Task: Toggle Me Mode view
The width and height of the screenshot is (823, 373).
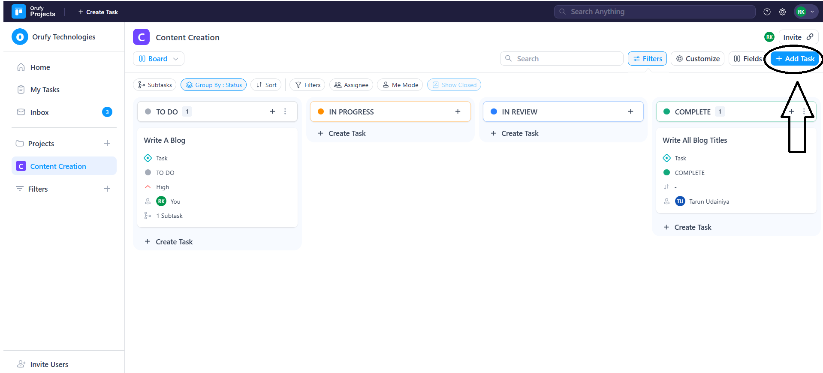Action: click(x=400, y=85)
